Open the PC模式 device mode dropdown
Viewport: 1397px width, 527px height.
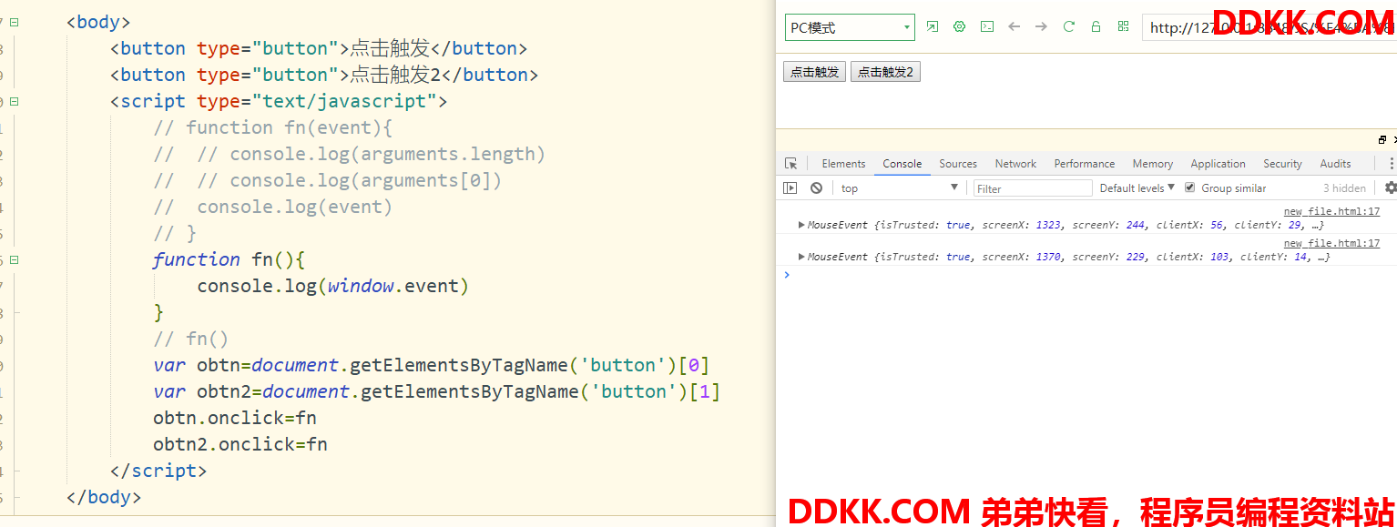[850, 27]
